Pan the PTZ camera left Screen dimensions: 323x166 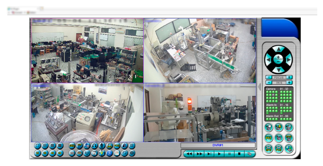(268, 60)
